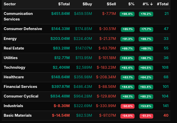Image resolution: width=177 pixels, height=123 pixels.
Task: Open the Basic Materials sector
Action: tap(18, 115)
